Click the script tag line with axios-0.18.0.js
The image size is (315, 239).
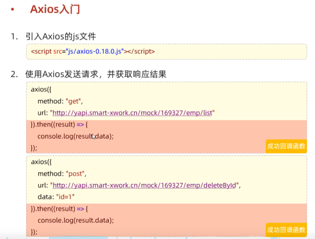pyautogui.click(x=93, y=51)
